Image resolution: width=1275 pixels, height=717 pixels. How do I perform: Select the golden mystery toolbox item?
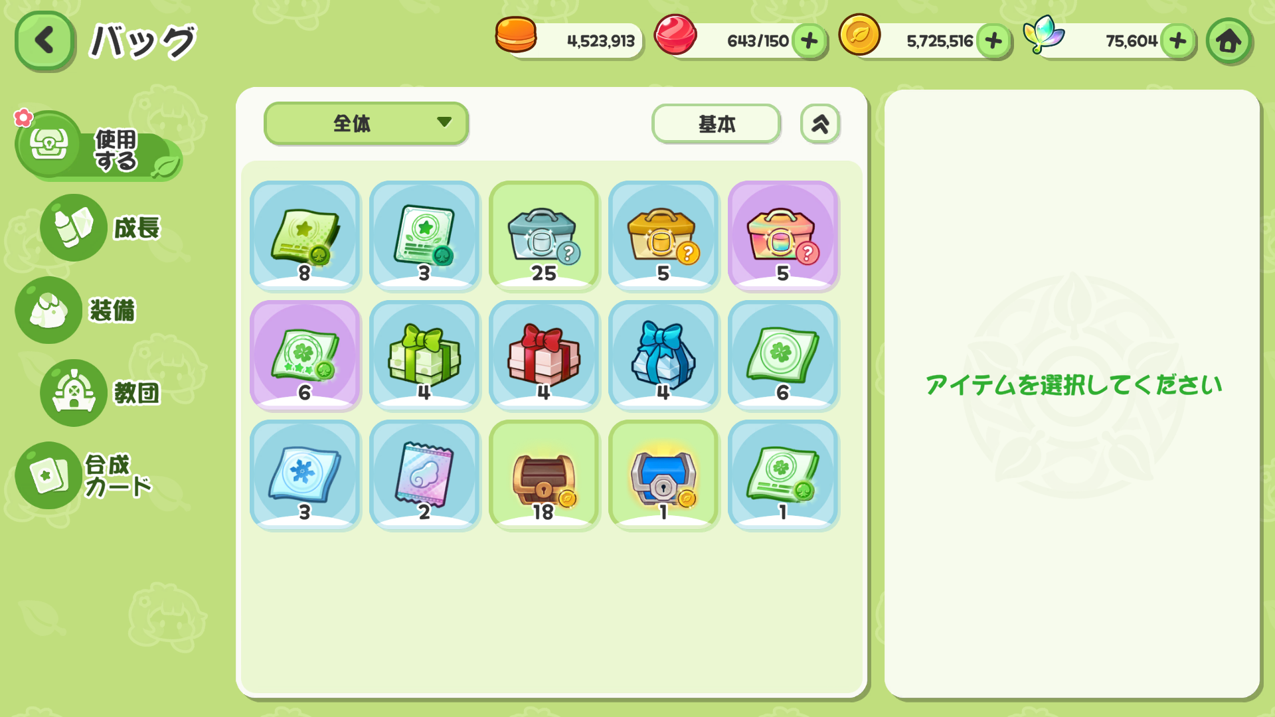(x=663, y=236)
